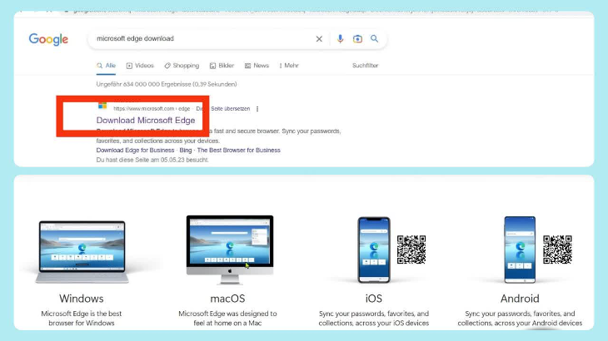
Task: Expand the Mehr menu
Action: point(289,66)
